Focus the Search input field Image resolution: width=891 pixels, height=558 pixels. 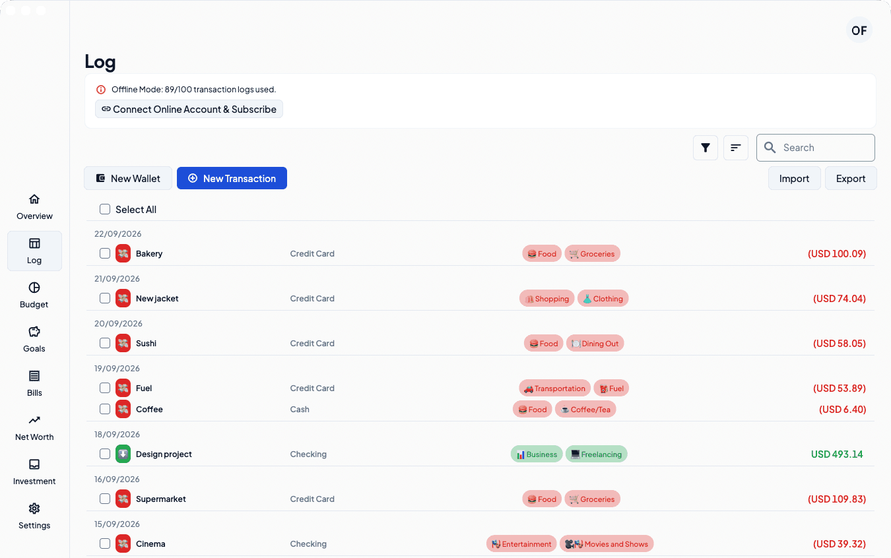816,148
